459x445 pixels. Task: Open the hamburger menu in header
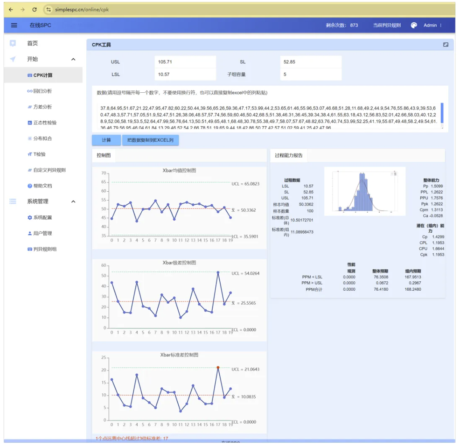click(x=14, y=25)
